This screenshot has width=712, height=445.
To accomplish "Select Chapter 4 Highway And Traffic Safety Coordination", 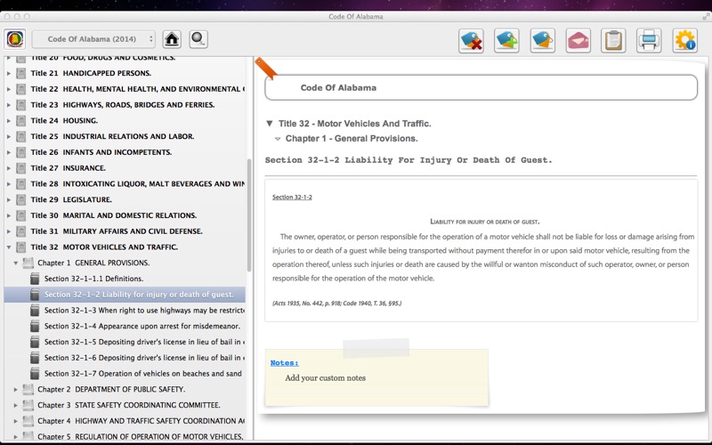I will (x=125, y=421).
